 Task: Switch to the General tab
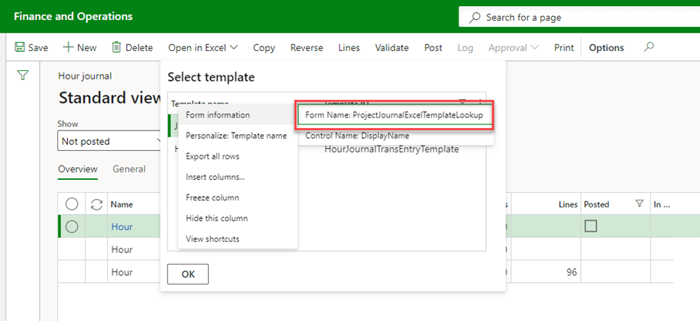pyautogui.click(x=129, y=169)
